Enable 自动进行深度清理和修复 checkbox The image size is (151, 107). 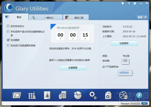pos(8,45)
